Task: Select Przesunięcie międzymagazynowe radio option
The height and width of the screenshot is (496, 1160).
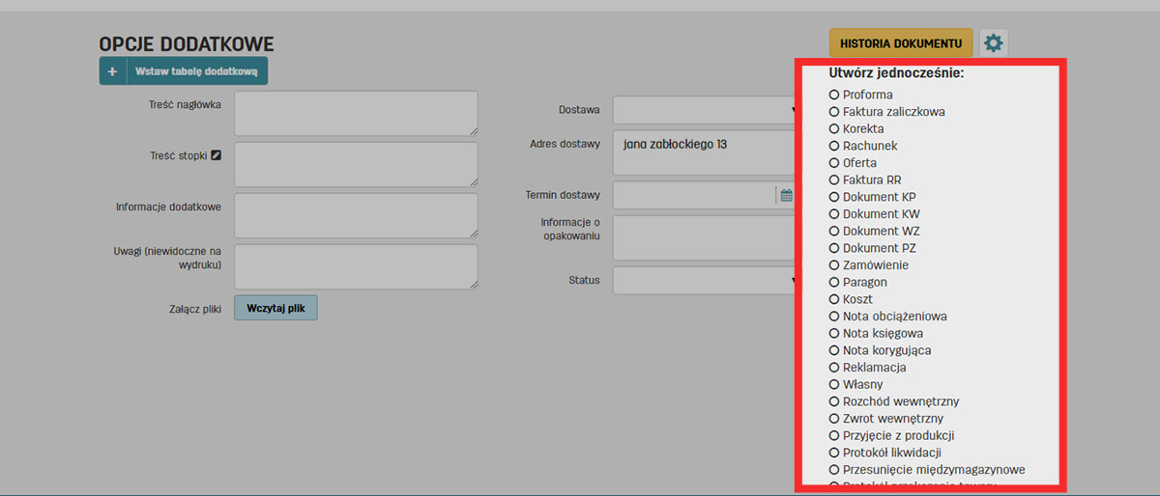Action: [x=834, y=470]
